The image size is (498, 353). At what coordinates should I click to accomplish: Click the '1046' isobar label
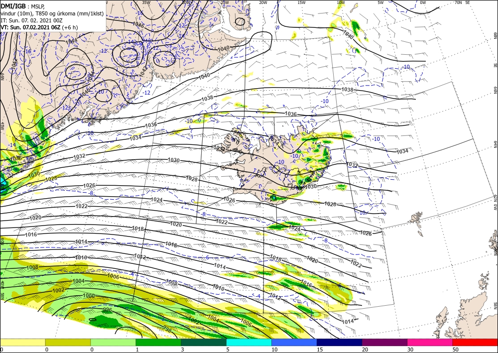coord(138,24)
